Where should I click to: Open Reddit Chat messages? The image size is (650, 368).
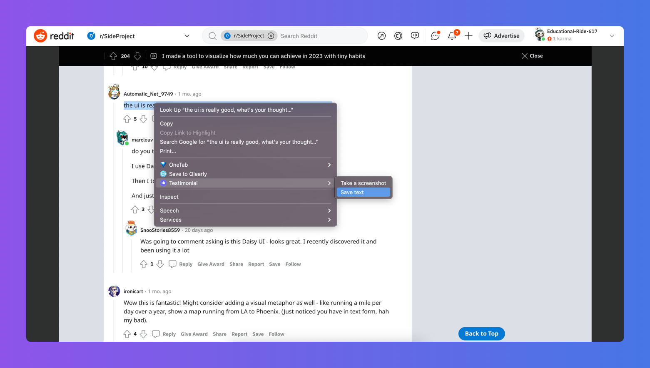pos(435,35)
